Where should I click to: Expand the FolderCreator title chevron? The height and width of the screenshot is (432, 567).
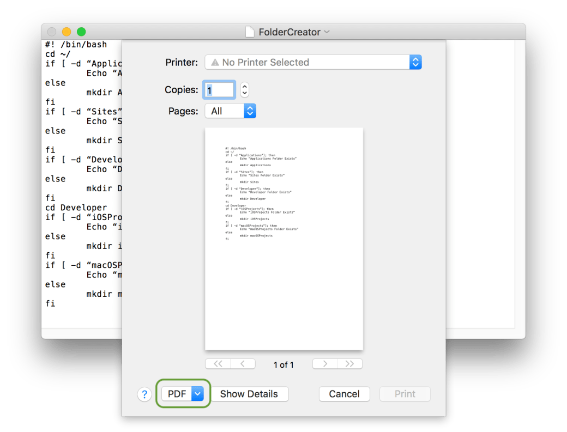click(327, 32)
